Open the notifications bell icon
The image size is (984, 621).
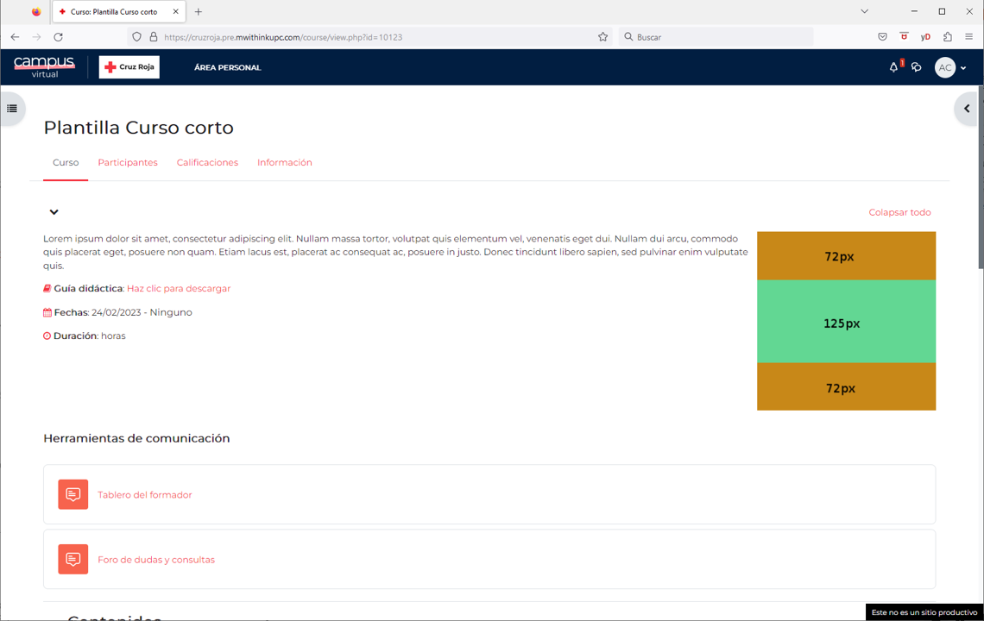click(893, 67)
